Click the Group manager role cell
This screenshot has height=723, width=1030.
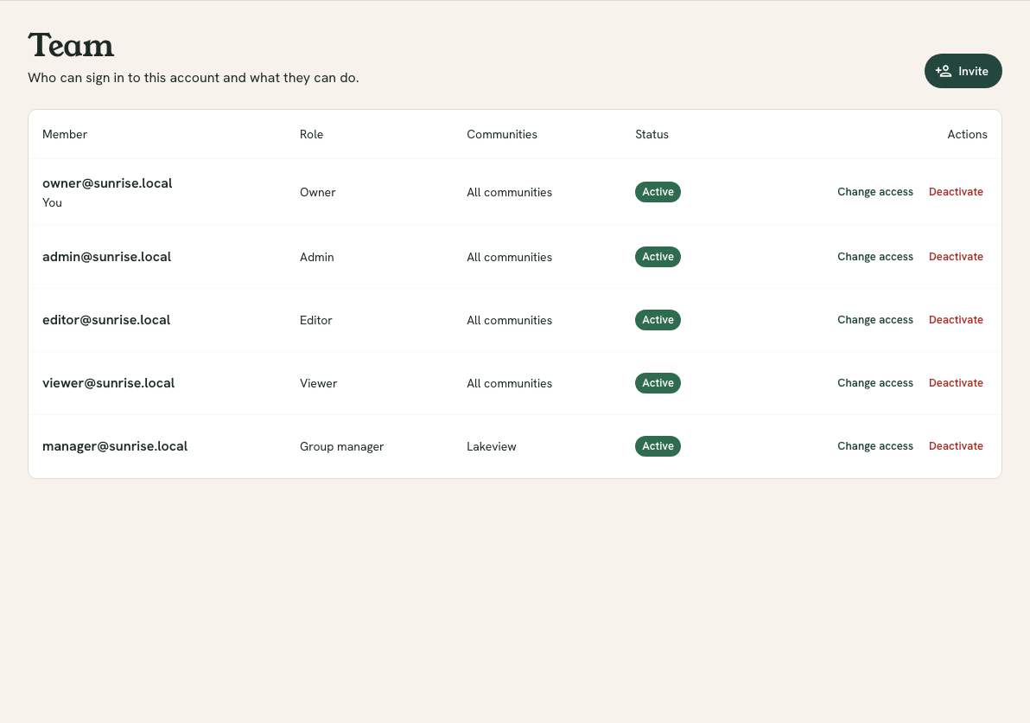[341, 447]
